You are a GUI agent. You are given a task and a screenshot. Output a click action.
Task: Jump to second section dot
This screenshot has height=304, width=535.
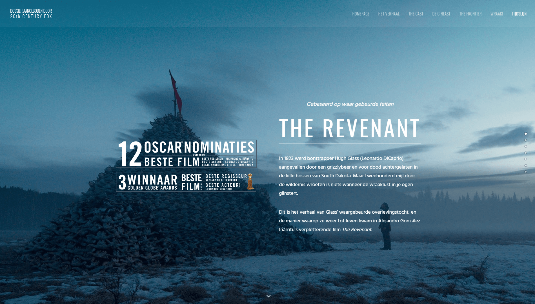click(x=525, y=140)
